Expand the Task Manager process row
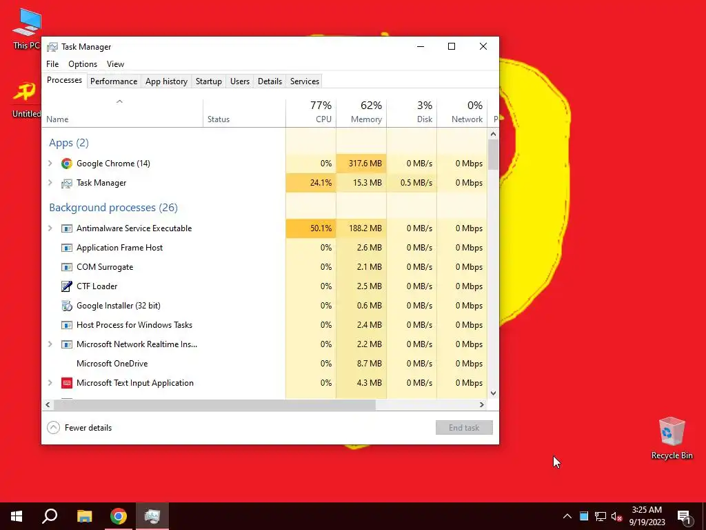The width and height of the screenshot is (706, 530). 50,183
